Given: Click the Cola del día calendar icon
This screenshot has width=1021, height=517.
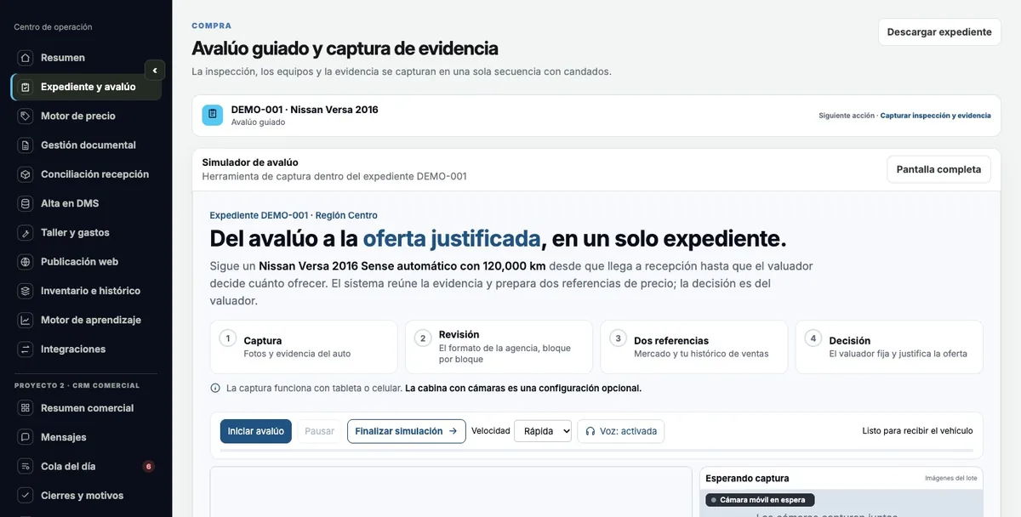Looking at the screenshot, I should click(25, 466).
